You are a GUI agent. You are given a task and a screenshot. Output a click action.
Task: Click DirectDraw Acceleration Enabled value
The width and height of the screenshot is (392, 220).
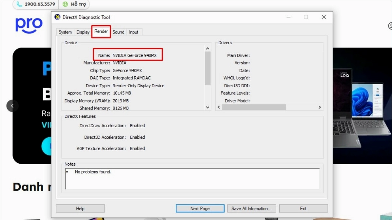coord(137,126)
